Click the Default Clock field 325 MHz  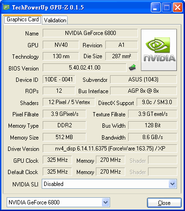(x=57, y=172)
